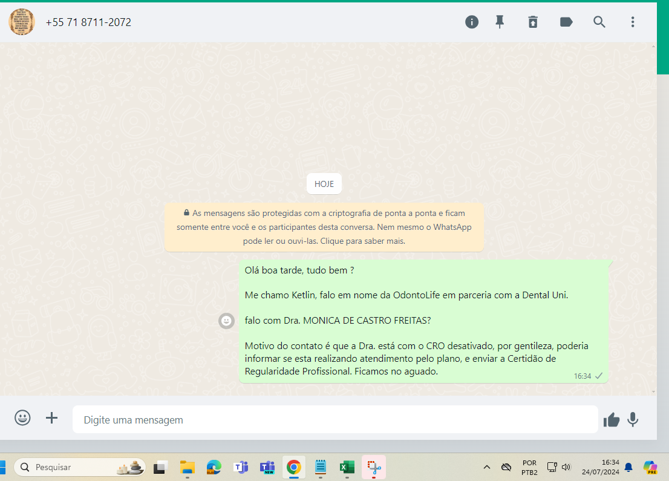669x481 pixels.
Task: Click the +55 71 8711-2072 contact name
Action: [x=88, y=22]
